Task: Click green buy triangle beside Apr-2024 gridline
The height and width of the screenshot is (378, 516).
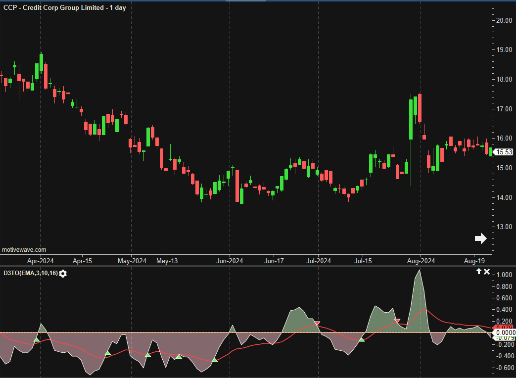Action: pyautogui.click(x=36, y=340)
